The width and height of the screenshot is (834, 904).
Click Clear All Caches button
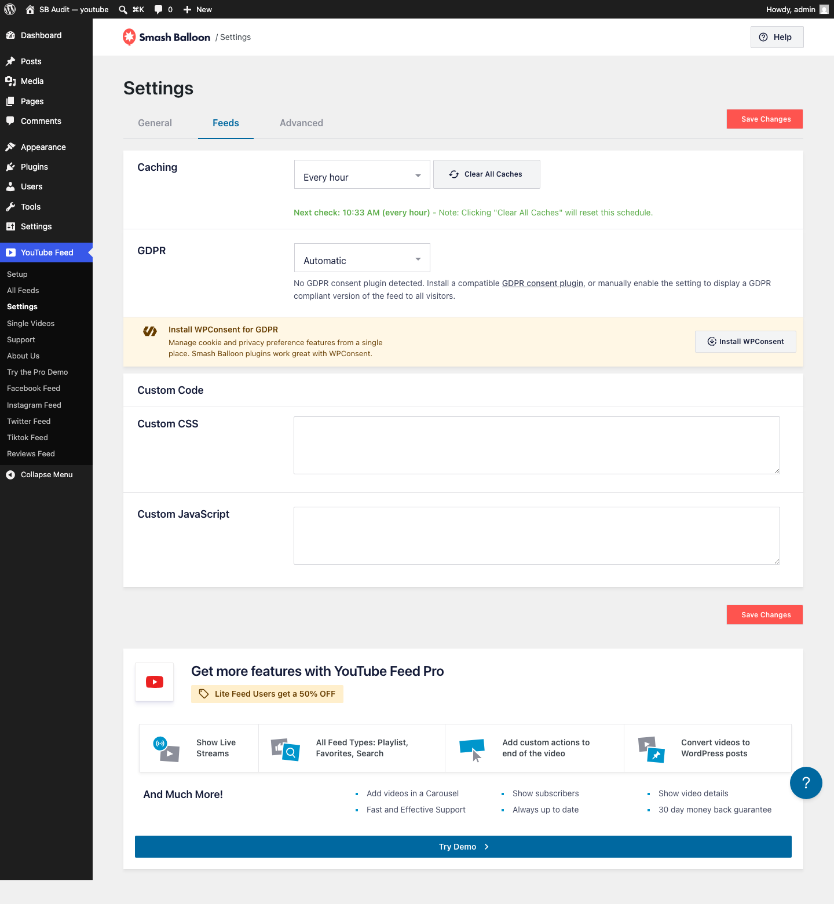click(x=487, y=174)
